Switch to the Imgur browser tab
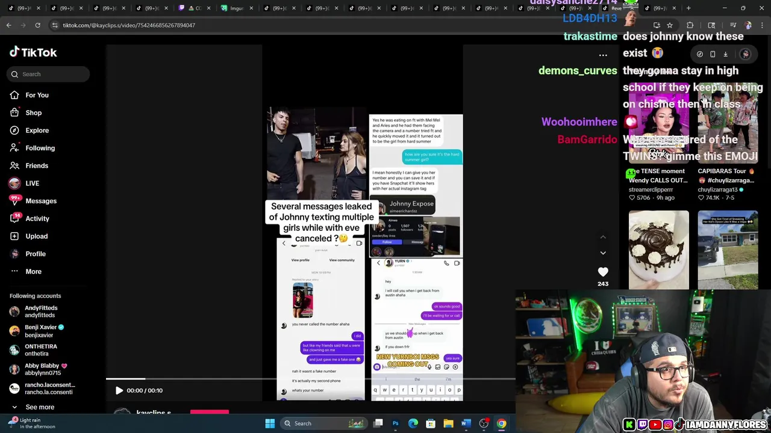 238,8
